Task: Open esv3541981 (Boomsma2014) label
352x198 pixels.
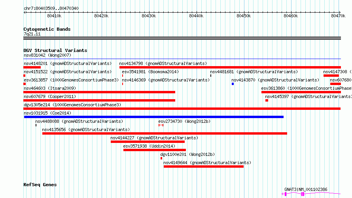Action: (150, 72)
